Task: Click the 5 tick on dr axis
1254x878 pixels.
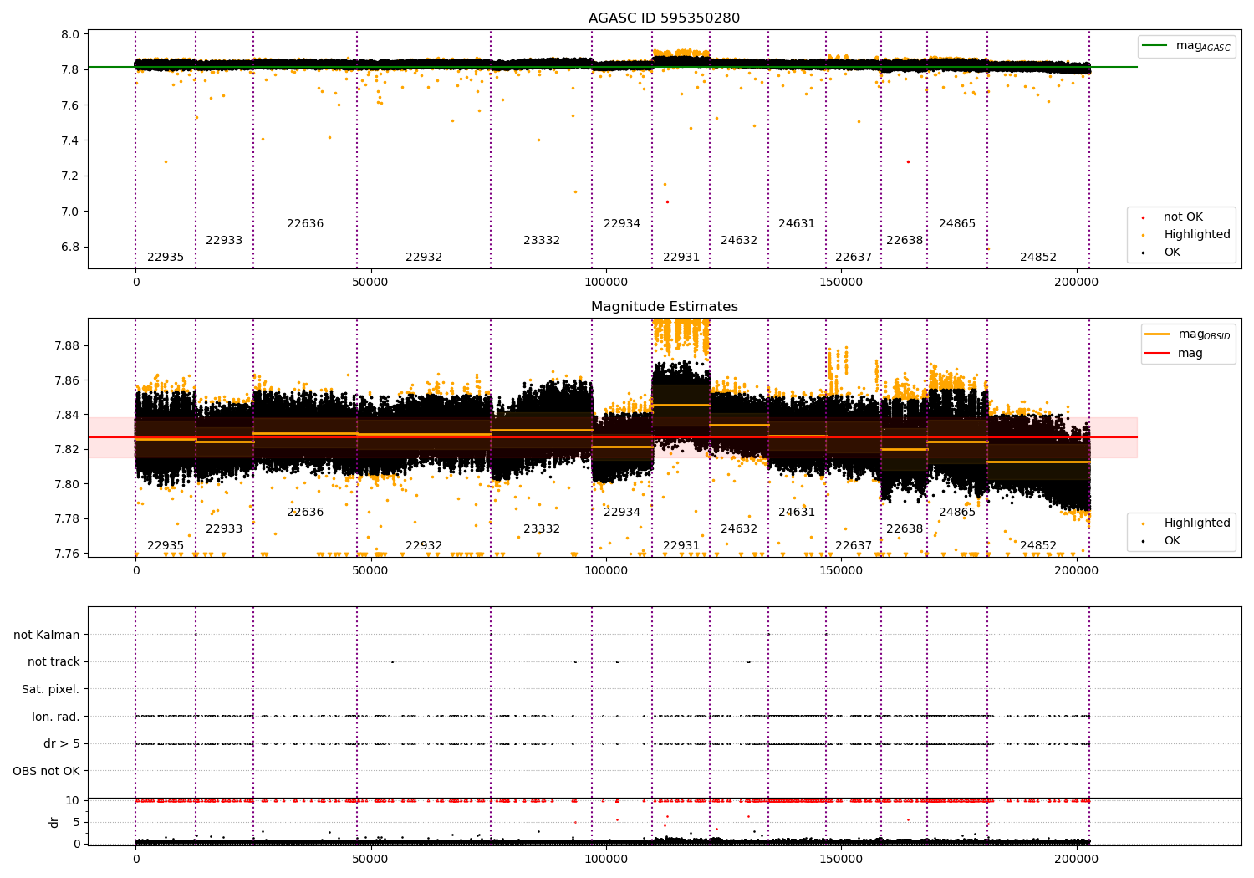Action: (x=76, y=822)
